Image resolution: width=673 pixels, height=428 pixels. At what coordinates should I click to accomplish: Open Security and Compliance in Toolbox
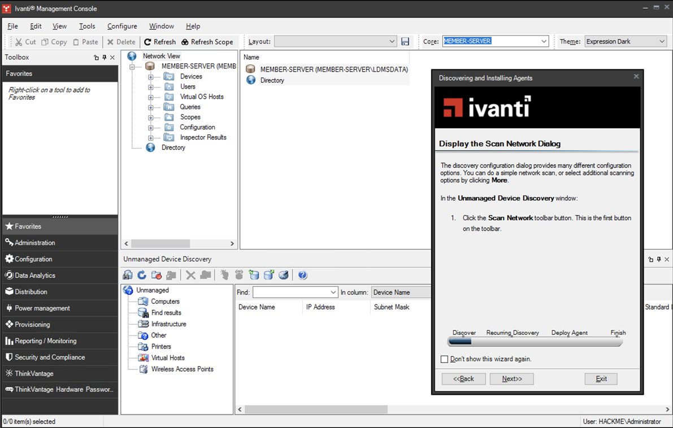[x=50, y=357]
